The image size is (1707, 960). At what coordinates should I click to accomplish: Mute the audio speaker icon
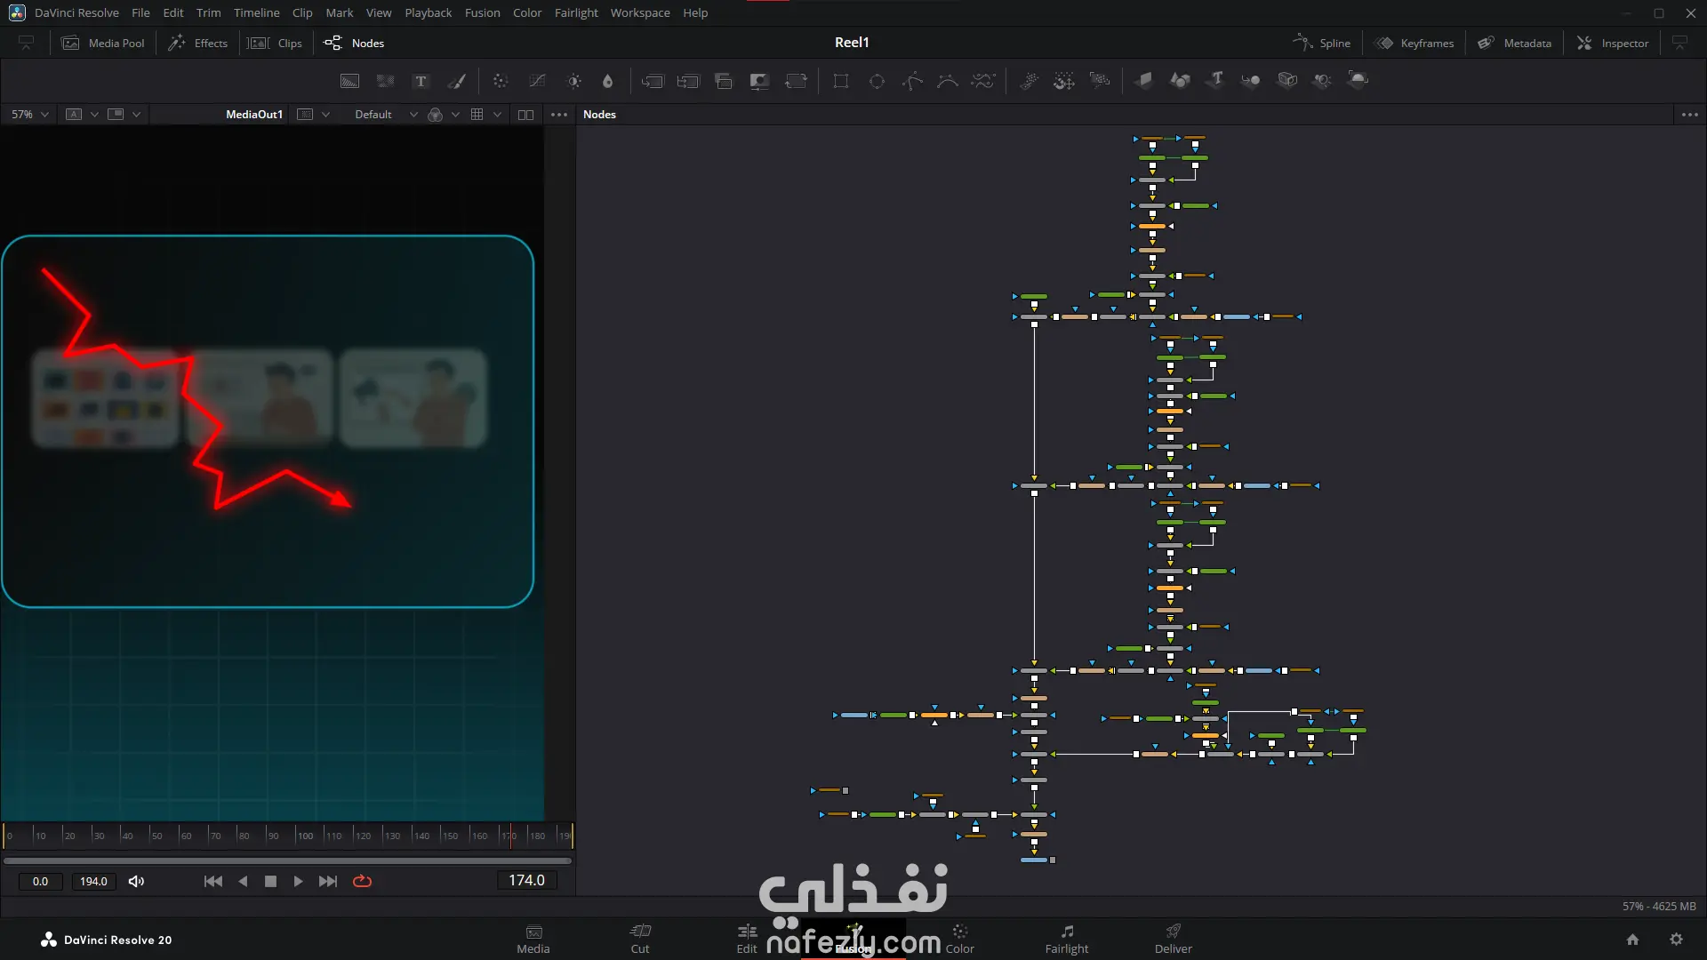(136, 882)
